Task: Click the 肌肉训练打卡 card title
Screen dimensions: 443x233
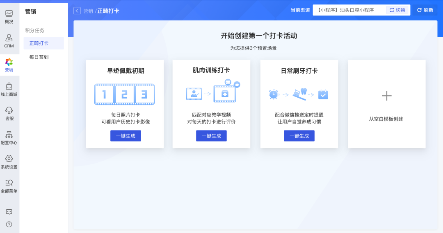Action: tap(211, 70)
